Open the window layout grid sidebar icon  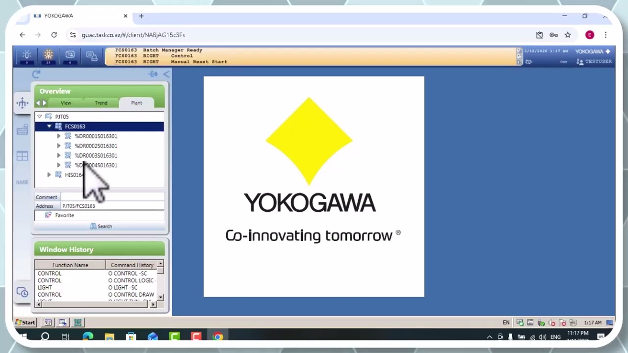pyautogui.click(x=22, y=156)
